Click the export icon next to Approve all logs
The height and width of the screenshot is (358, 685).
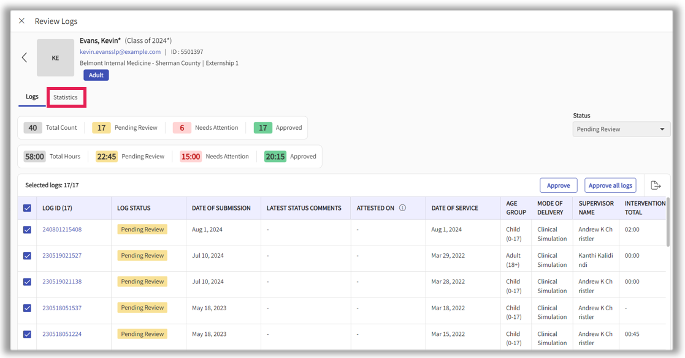pyautogui.click(x=656, y=185)
